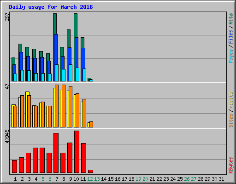The width and height of the screenshot is (236, 184).
Task: Click the day 19 axis label
Action: tap(138, 179)
